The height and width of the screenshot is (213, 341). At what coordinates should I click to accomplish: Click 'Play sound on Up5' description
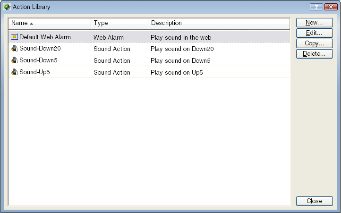177,72
